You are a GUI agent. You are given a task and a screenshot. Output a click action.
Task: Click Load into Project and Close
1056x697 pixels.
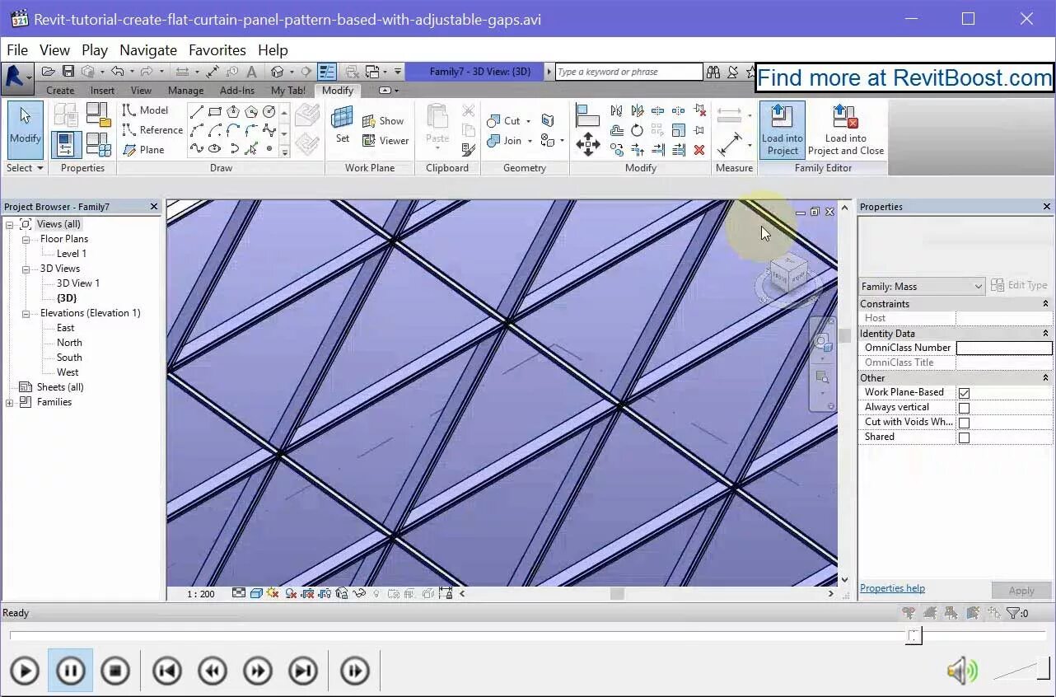pyautogui.click(x=846, y=129)
